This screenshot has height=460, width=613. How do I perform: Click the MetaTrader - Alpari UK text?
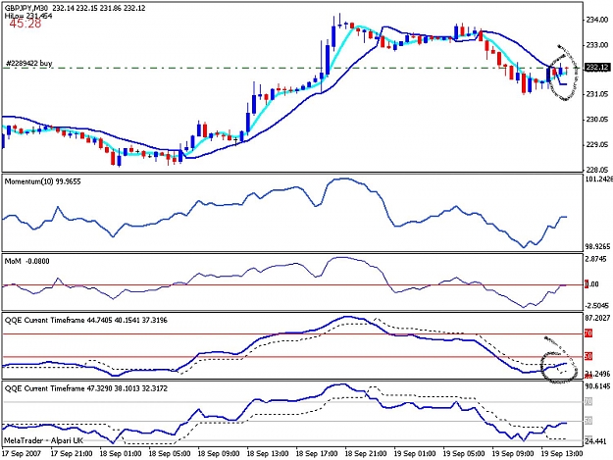coord(43,440)
